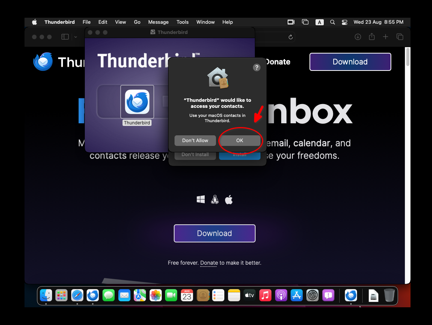The image size is (432, 325).
Task: Click the Linux penguin icon on webpage
Action: tap(215, 199)
